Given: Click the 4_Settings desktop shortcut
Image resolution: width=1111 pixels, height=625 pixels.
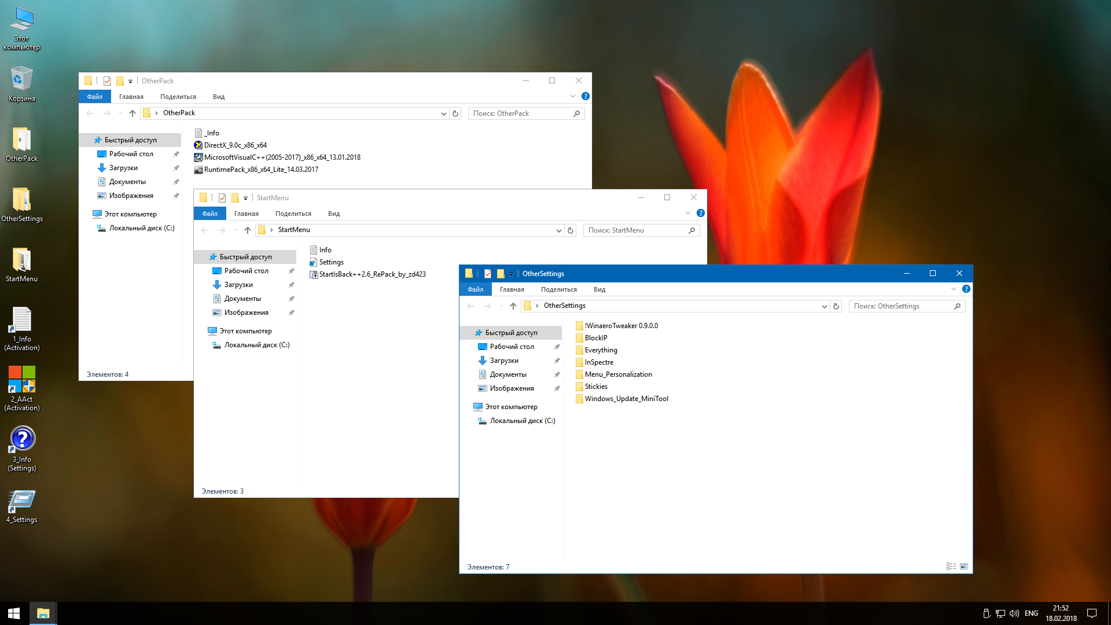Looking at the screenshot, I should click(x=22, y=501).
